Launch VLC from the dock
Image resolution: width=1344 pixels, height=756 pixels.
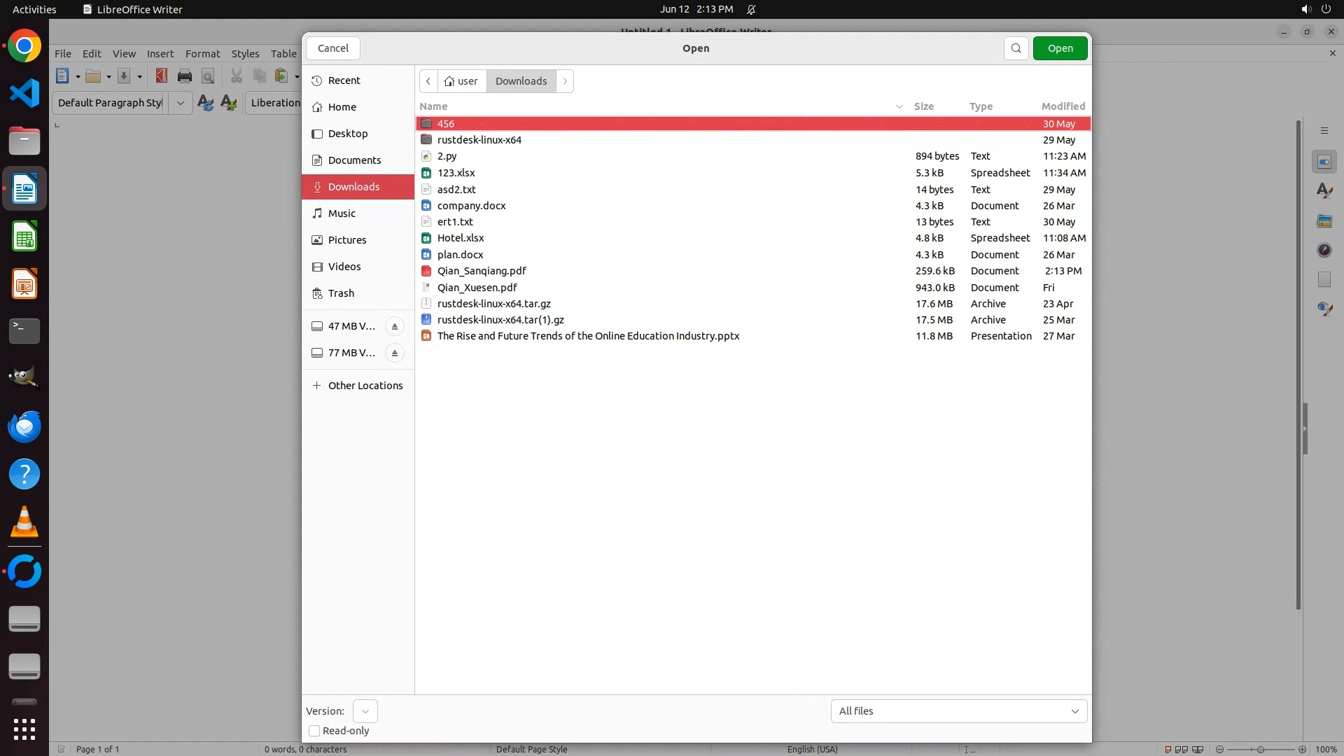click(x=24, y=521)
